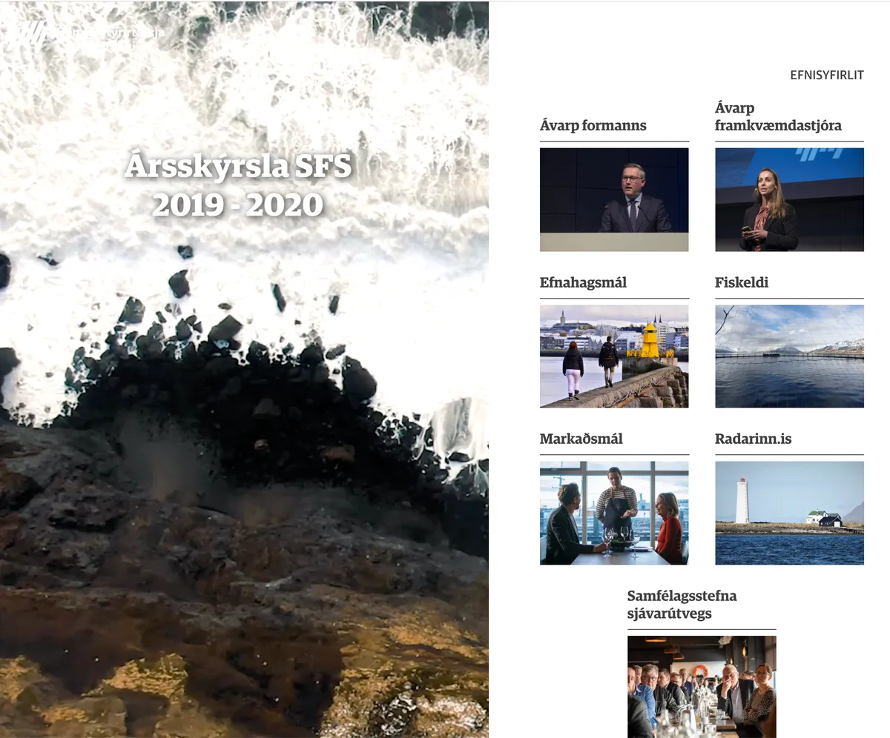Click the EFNISYFIRLIT label
890x738 pixels.
[x=827, y=75]
